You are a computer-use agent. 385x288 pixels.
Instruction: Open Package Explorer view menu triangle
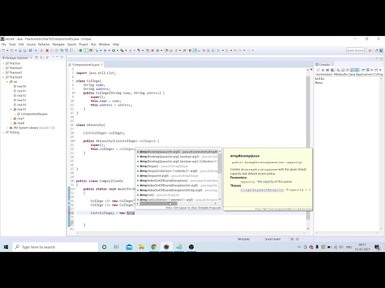coord(53,57)
